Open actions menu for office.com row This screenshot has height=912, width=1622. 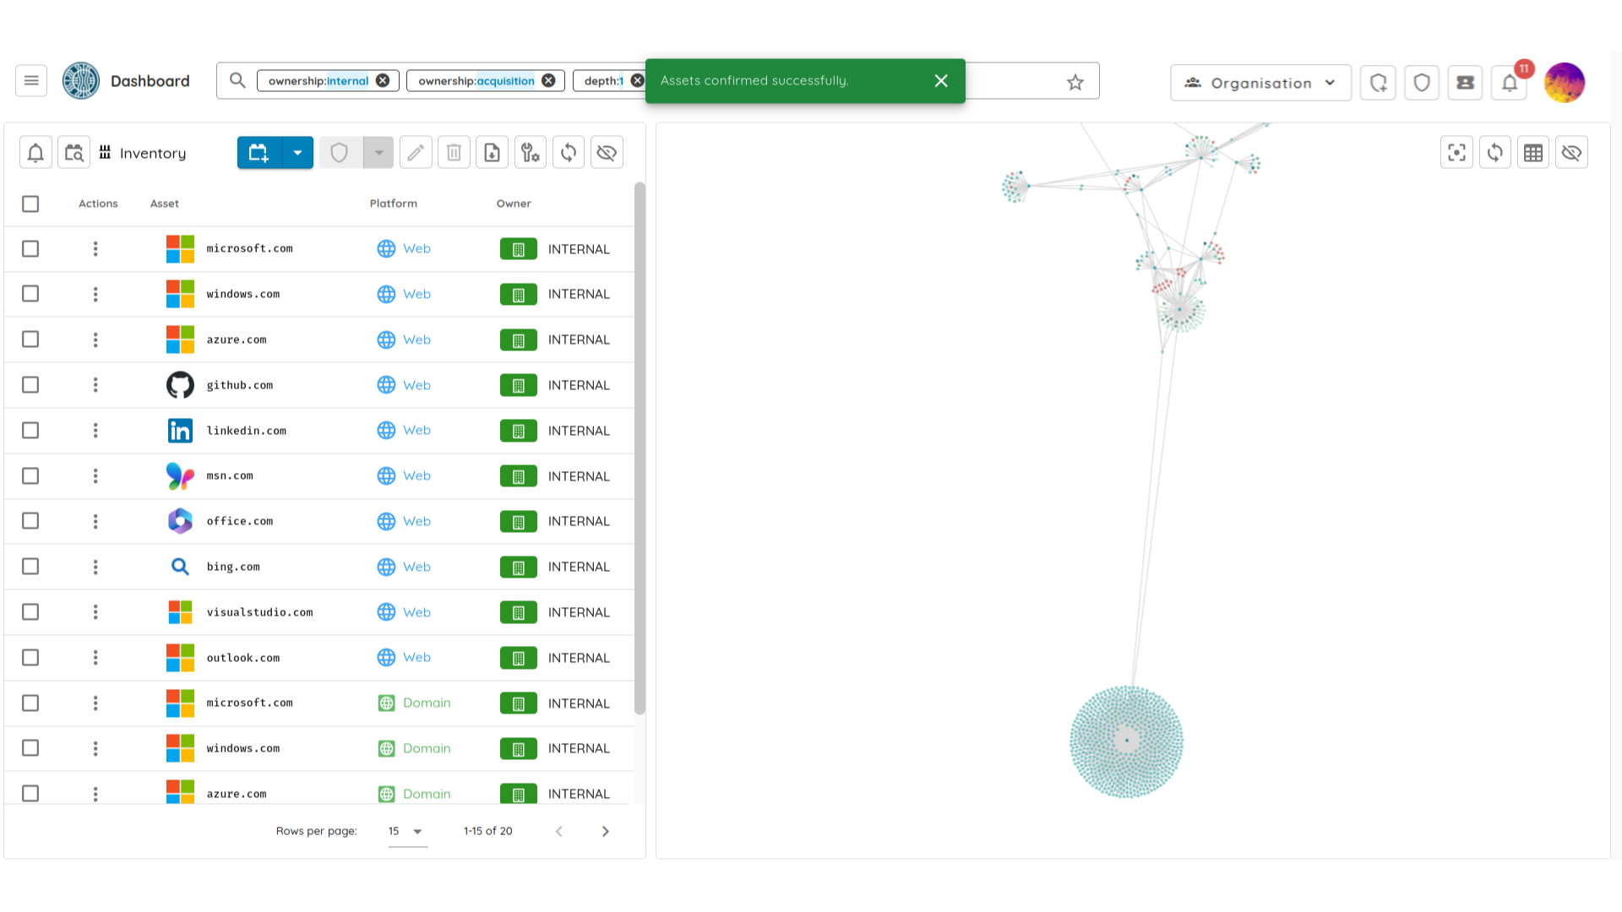(x=95, y=521)
